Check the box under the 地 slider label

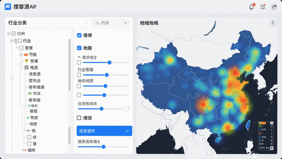[79, 86]
